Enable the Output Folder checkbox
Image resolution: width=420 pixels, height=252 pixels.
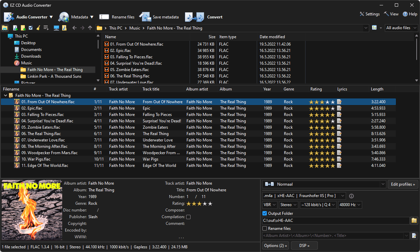coord(265,213)
